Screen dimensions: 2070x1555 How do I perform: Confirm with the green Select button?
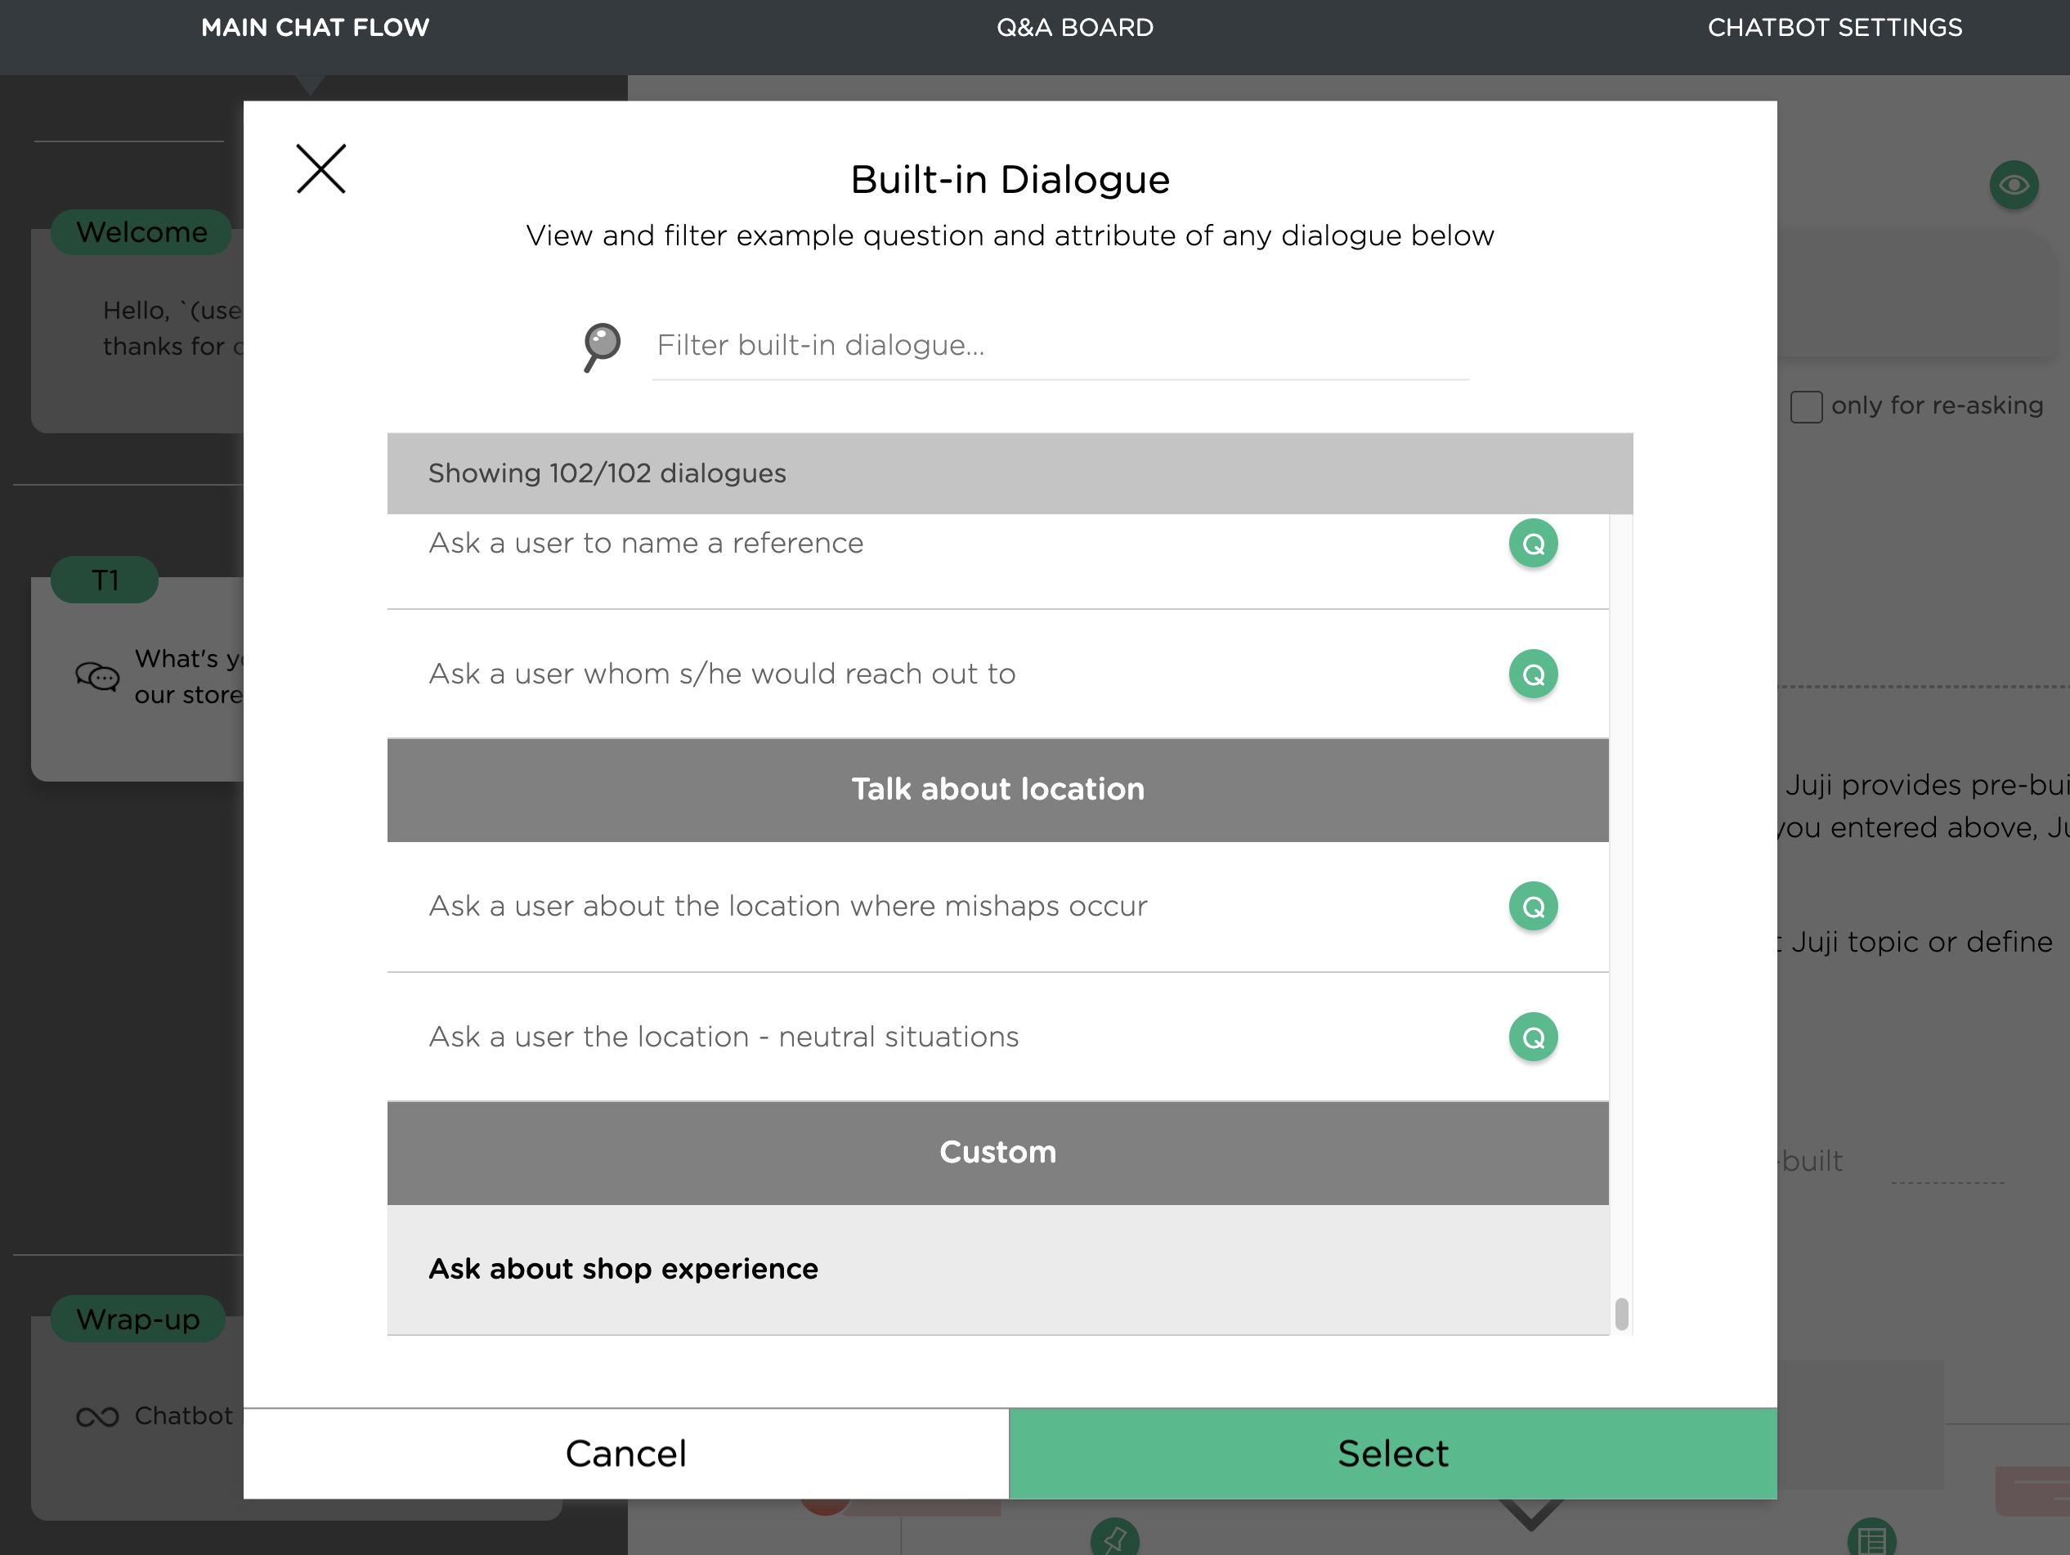click(x=1392, y=1454)
